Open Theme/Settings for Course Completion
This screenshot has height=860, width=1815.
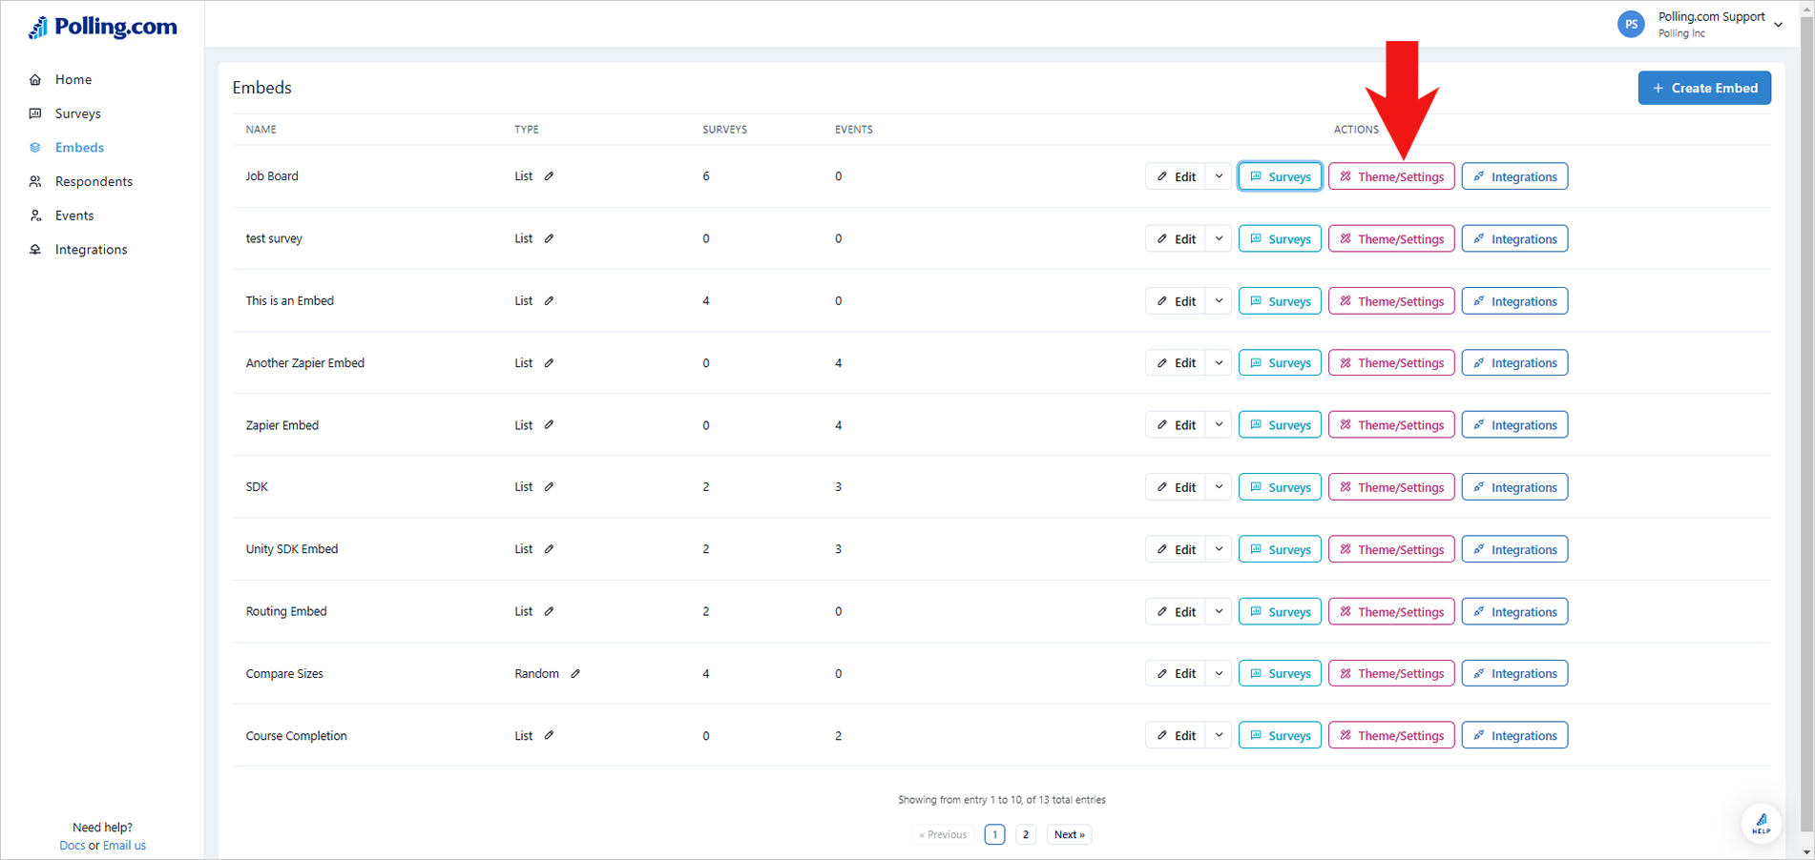tap(1391, 735)
